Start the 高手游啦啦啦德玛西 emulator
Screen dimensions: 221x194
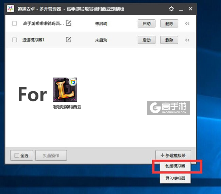coord(147,23)
